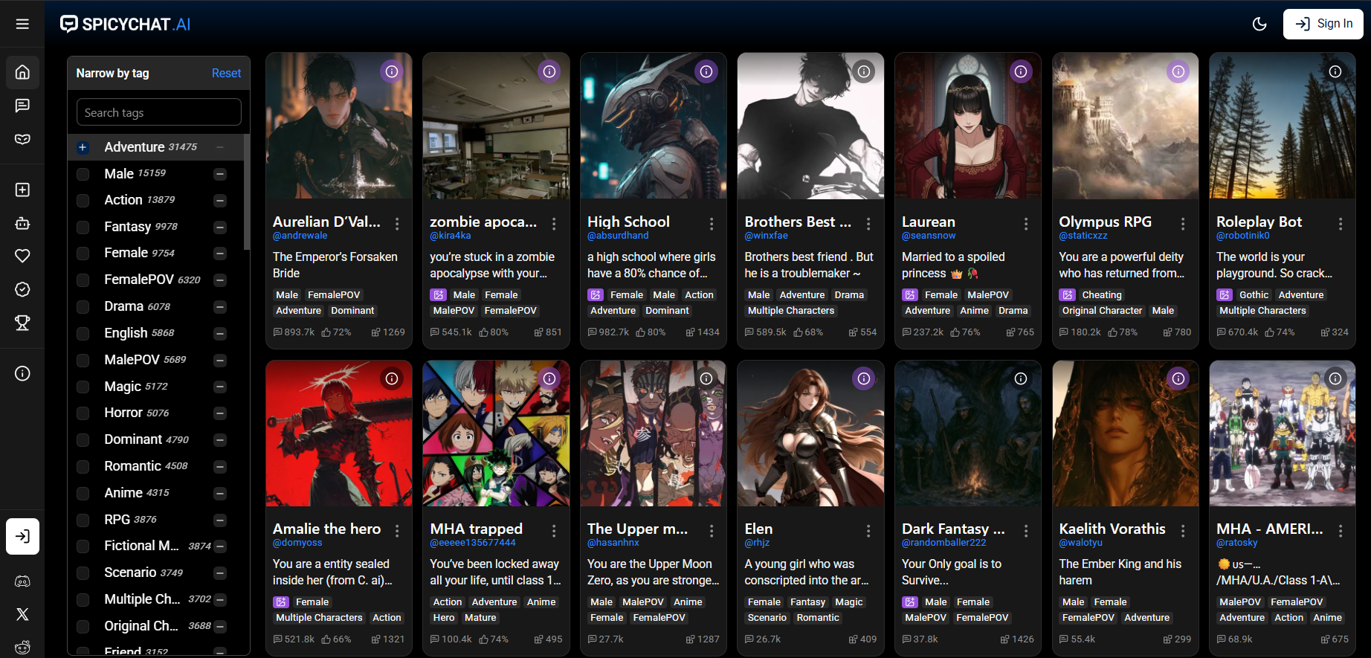Open the hamburger navigation menu
Viewport: 1371px width, 658px height.
(22, 24)
